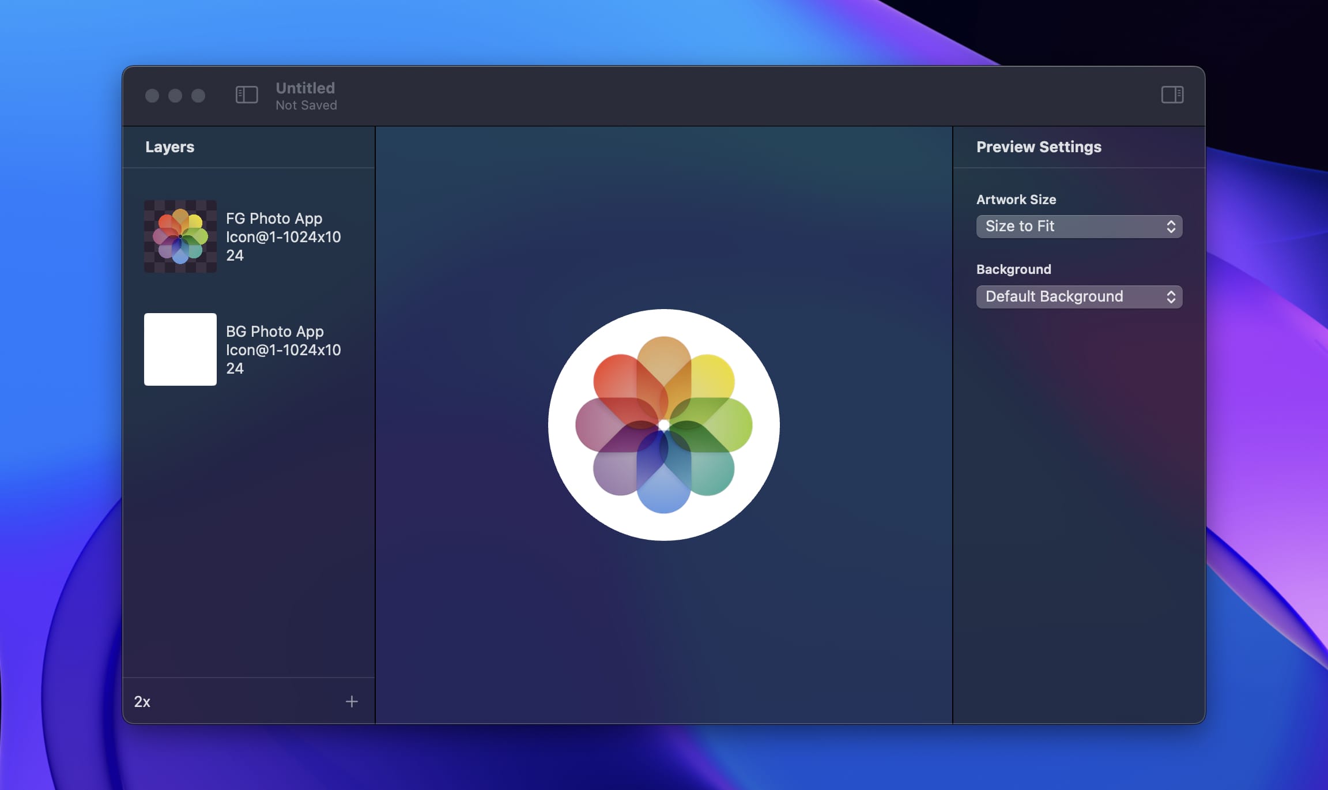Click the Not Saved status text
The image size is (1328, 790).
[x=306, y=105]
